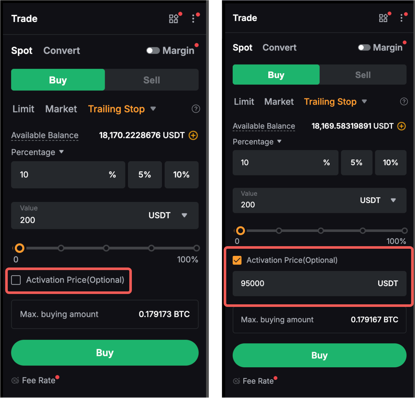
Task: Expand the Trailing Stop order type dropdown in left panel
Action: click(x=153, y=109)
